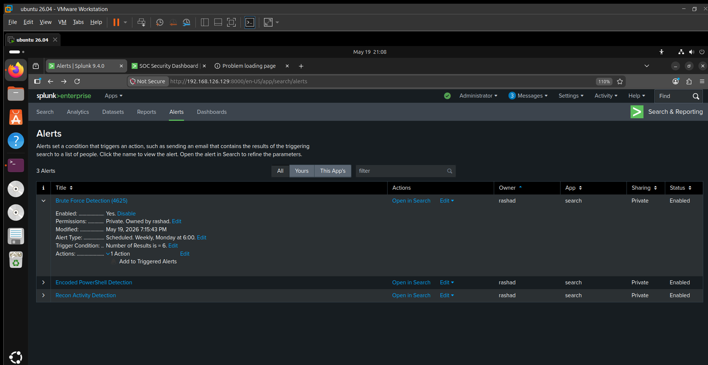This screenshot has width=708, height=365.
Task: Expand the Recon Activity Detection row
Action: 44,295
